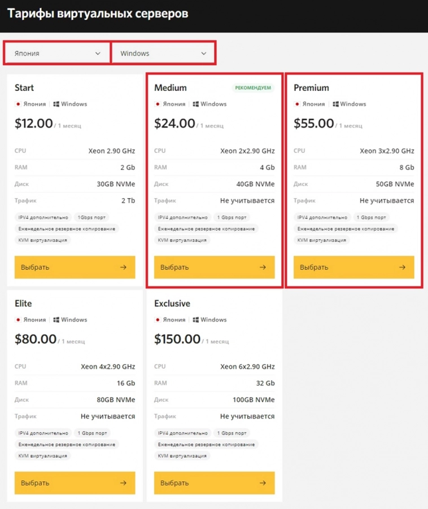Click the $150.00 price of Exclusive
This screenshot has width=428, height=509.
click(x=177, y=339)
